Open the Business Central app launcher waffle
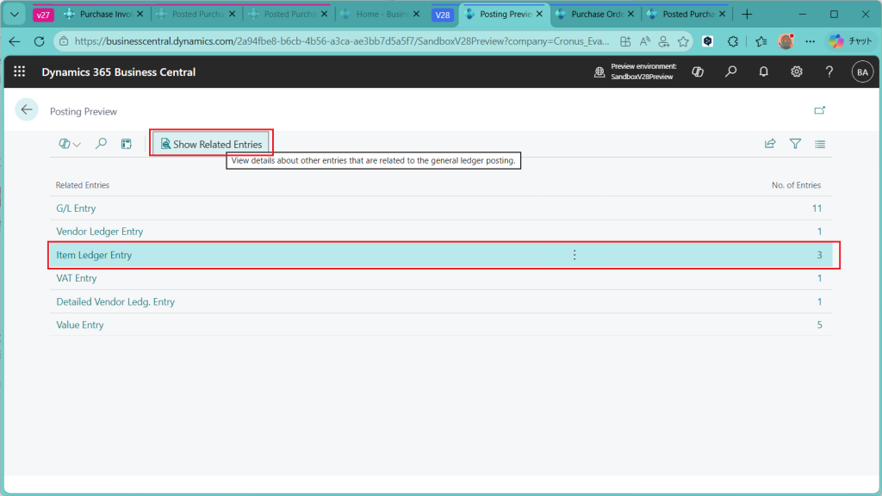 pos(20,72)
